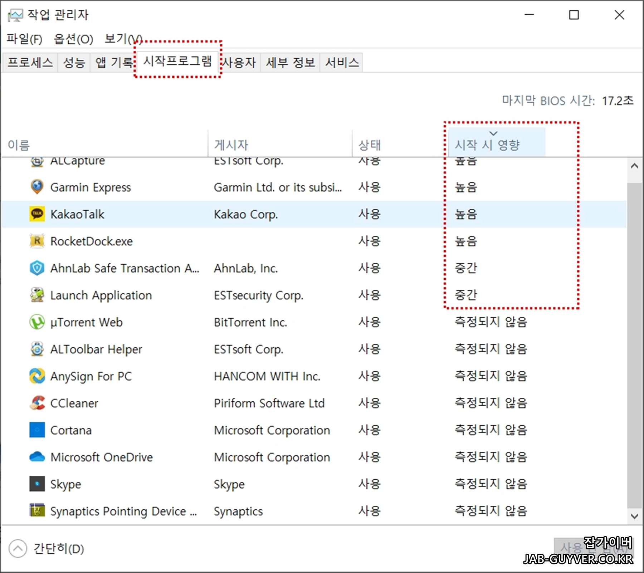Select the 시작프로그램 tab
Image resolution: width=644 pixels, height=573 pixels.
click(x=177, y=61)
